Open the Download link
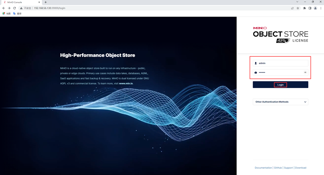The image size is (324, 175). click(301, 168)
